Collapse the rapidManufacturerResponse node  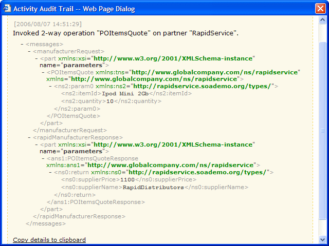tap(29, 137)
